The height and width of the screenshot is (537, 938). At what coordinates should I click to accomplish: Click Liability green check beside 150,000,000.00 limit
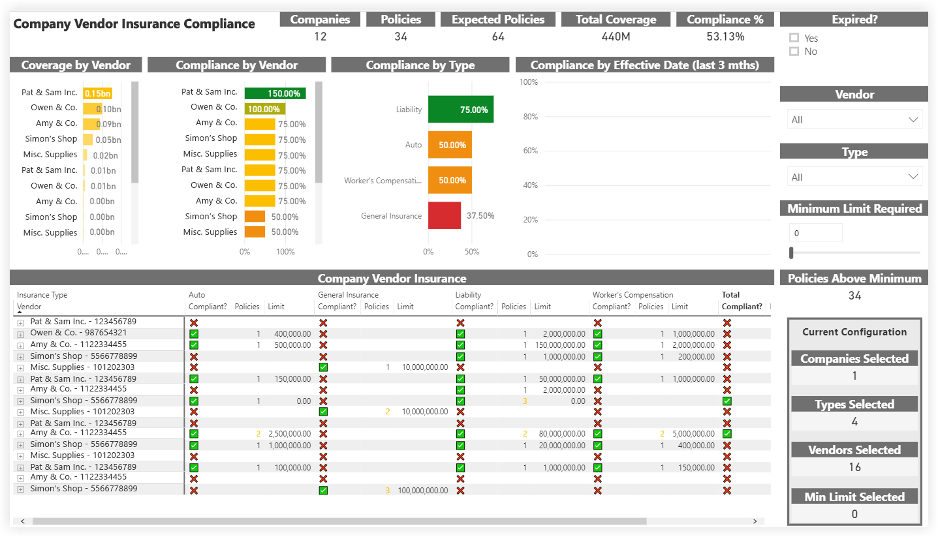point(461,345)
